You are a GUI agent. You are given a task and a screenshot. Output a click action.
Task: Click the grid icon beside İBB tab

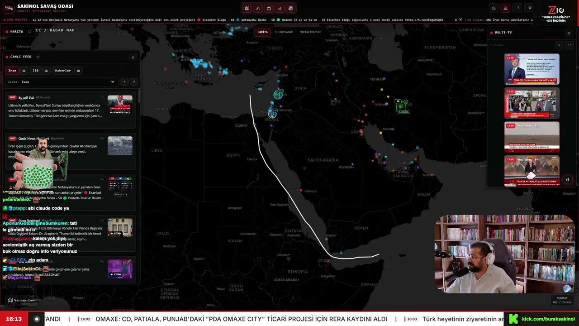[46, 71]
